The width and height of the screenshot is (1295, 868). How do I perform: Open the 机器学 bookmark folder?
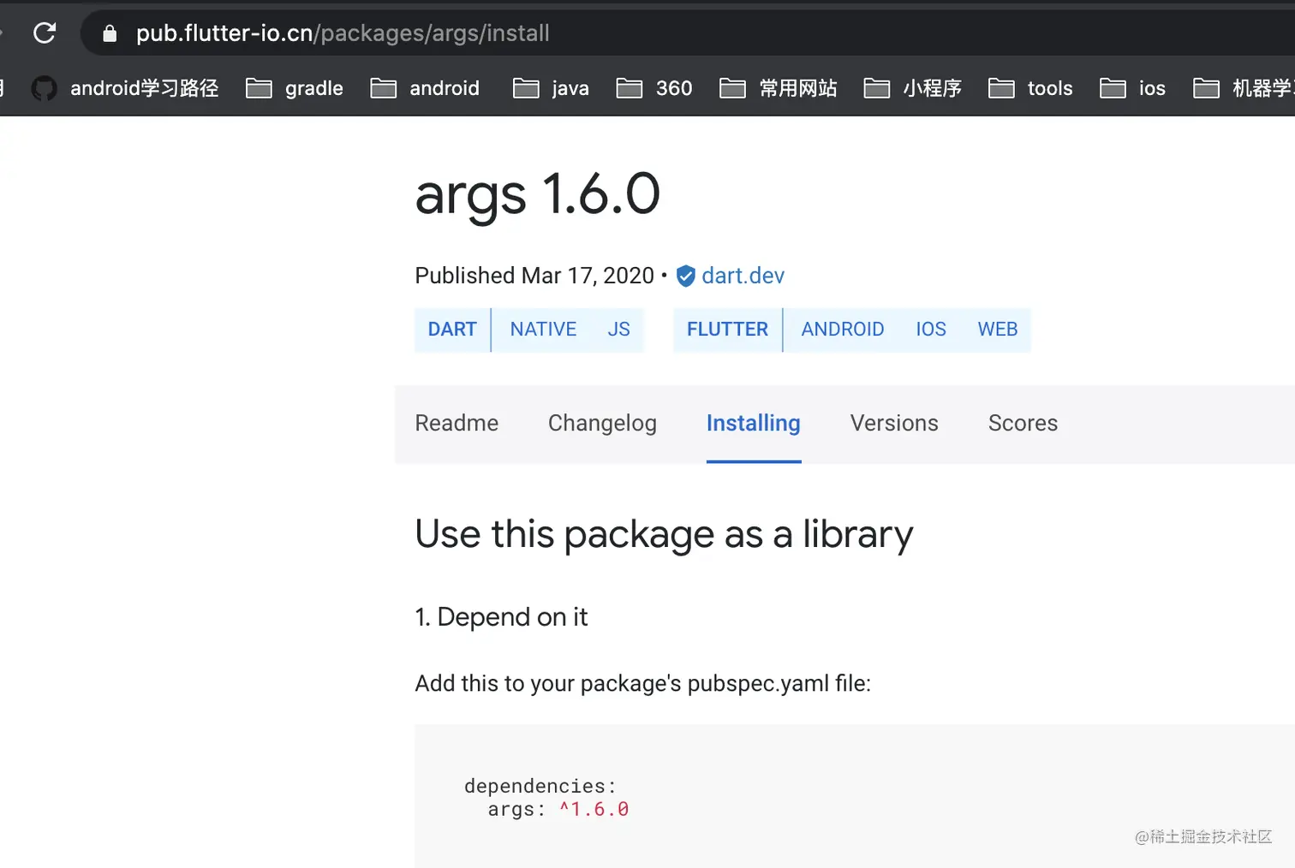tap(1244, 88)
